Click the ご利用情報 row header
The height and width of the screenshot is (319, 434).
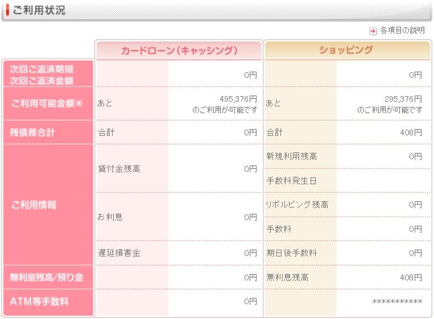(x=34, y=205)
